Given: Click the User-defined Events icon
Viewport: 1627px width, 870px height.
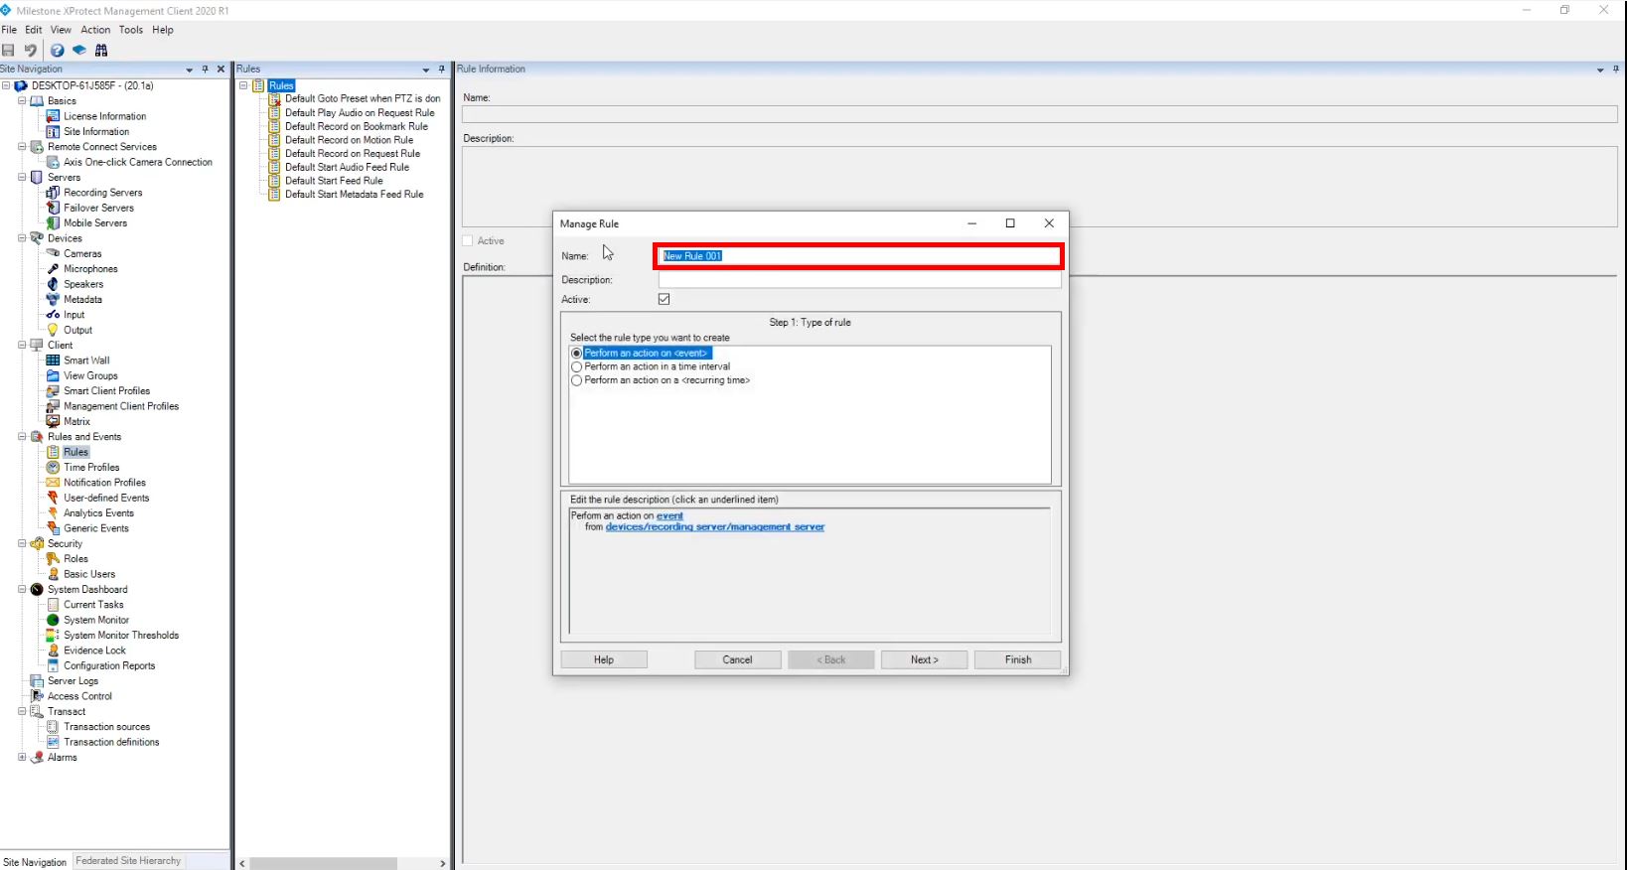Looking at the screenshot, I should pyautogui.click(x=54, y=498).
